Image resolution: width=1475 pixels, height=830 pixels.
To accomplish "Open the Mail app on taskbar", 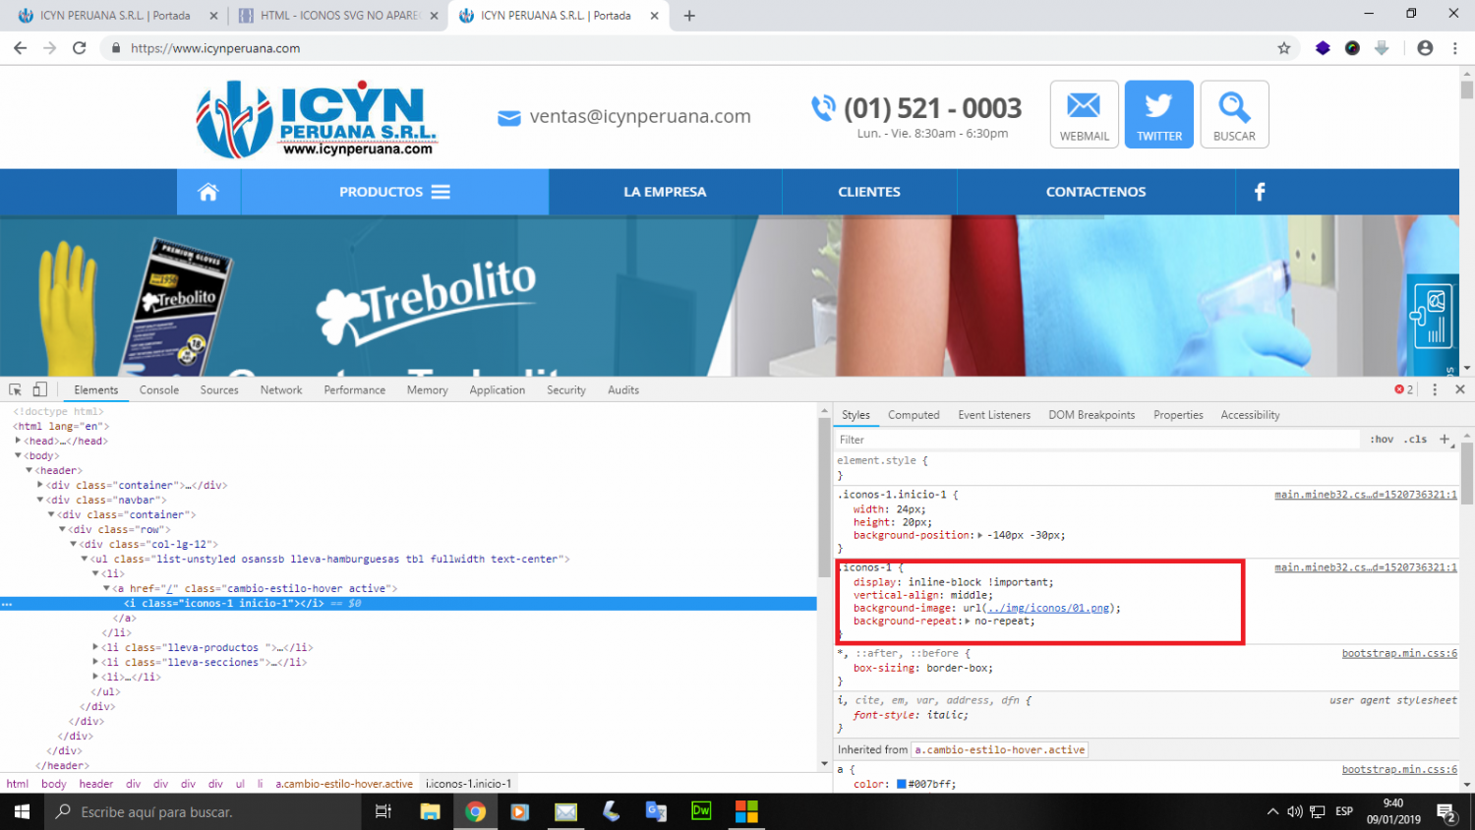I will (x=565, y=811).
